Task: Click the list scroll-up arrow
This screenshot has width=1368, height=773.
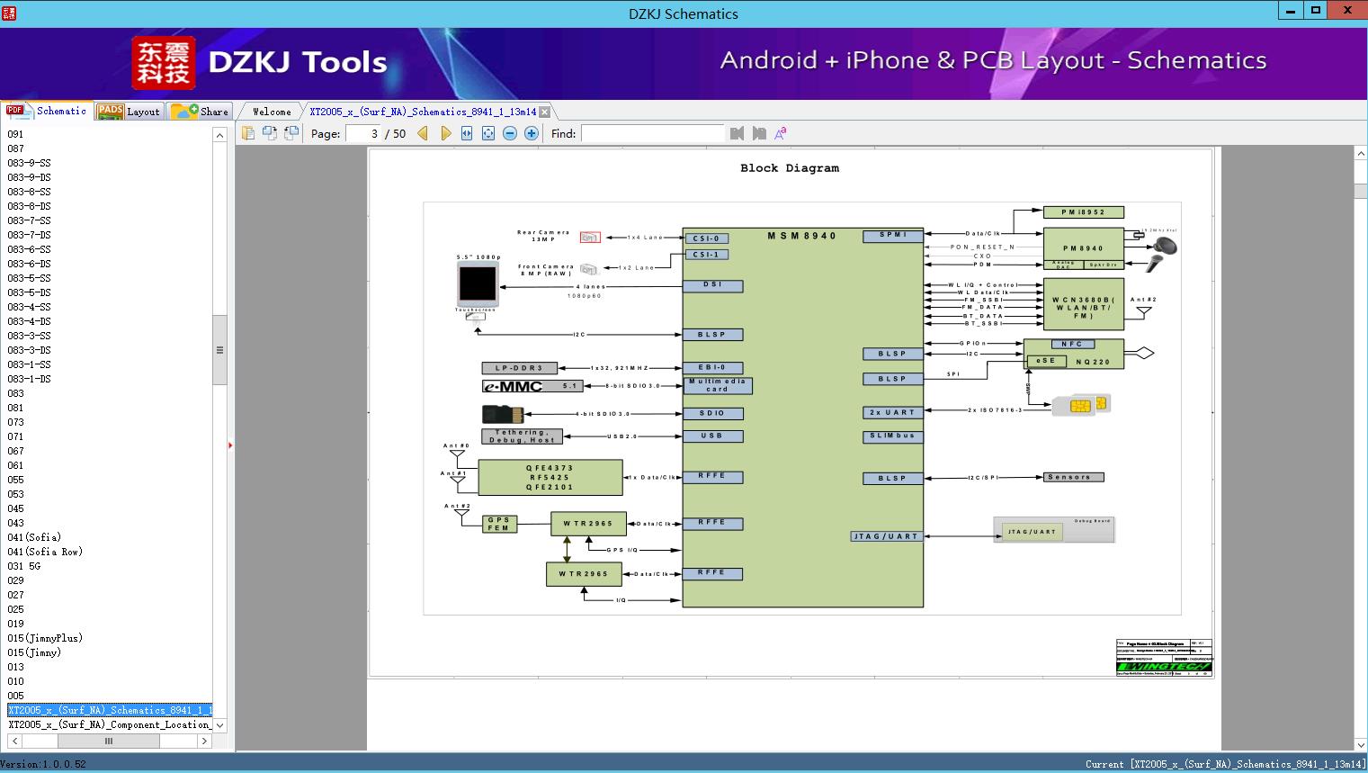Action: click(x=219, y=135)
